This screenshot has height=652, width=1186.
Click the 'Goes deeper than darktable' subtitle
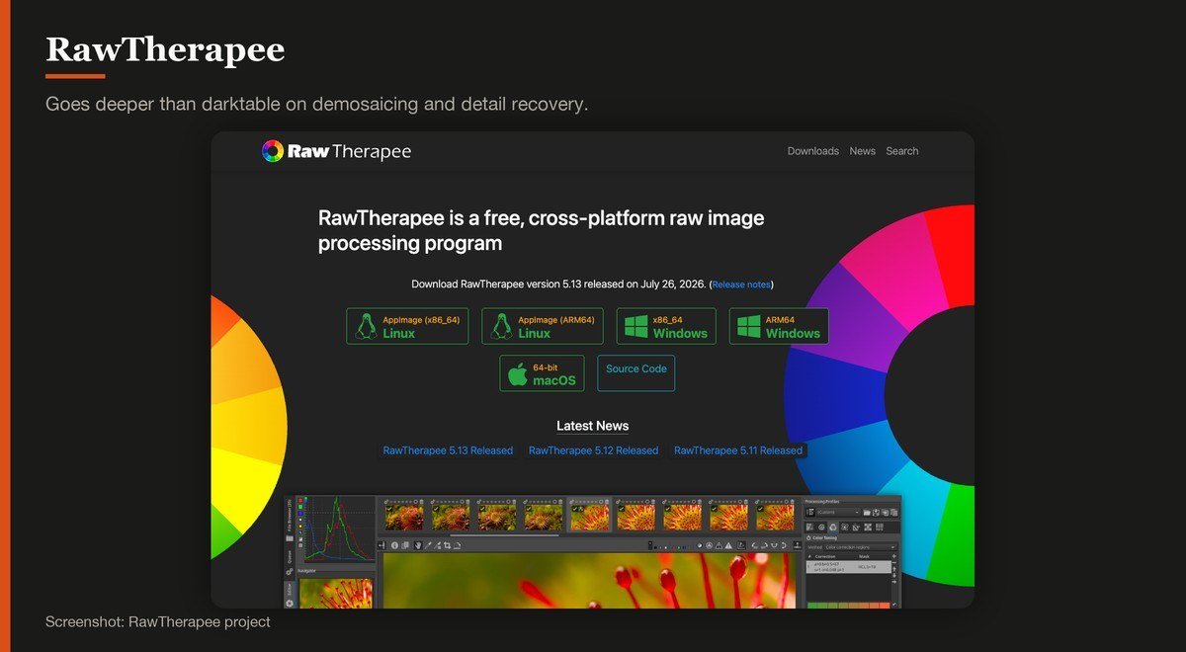pos(317,104)
